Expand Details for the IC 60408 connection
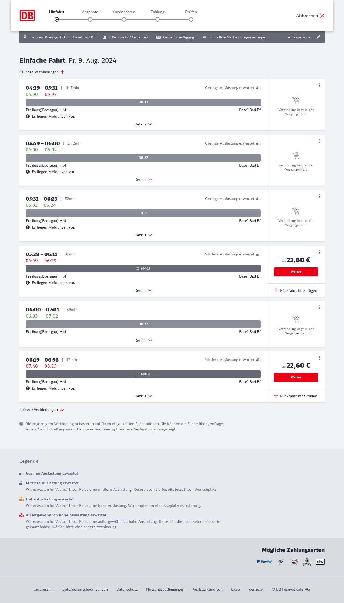The width and height of the screenshot is (344, 603). click(143, 396)
